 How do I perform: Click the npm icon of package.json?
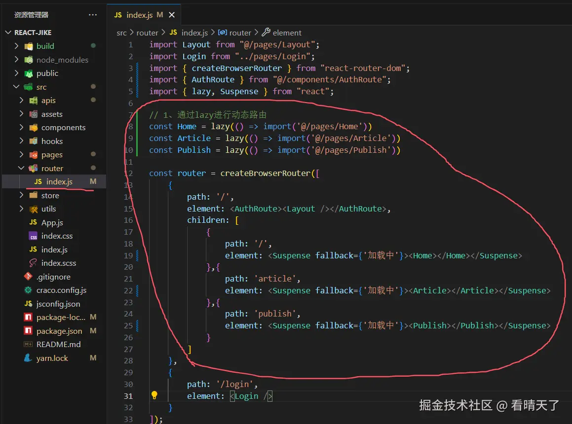[28, 331]
